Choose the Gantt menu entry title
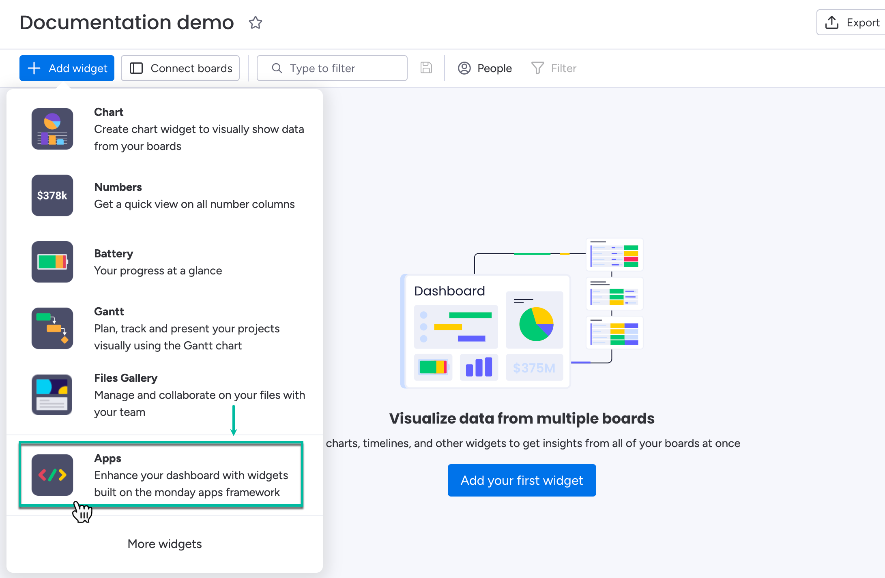The width and height of the screenshot is (885, 578). (109, 311)
